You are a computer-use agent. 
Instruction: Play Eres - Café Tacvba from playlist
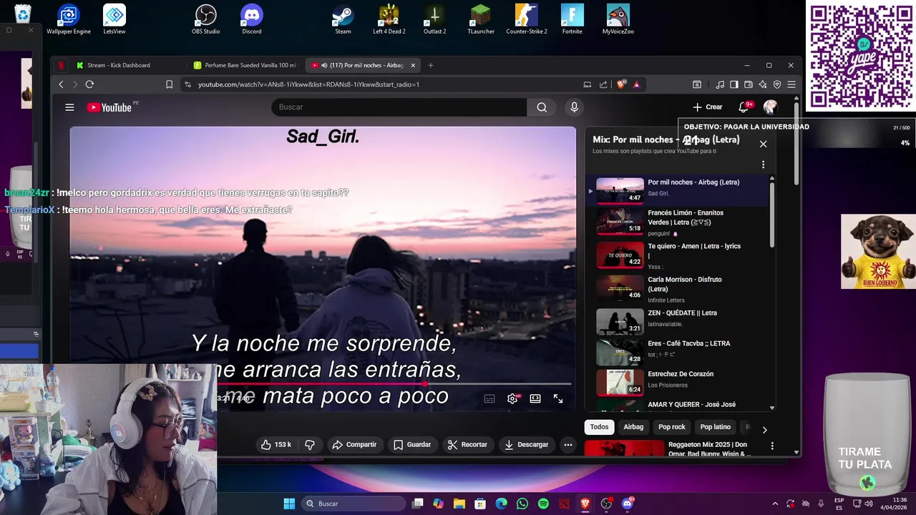[678, 351]
